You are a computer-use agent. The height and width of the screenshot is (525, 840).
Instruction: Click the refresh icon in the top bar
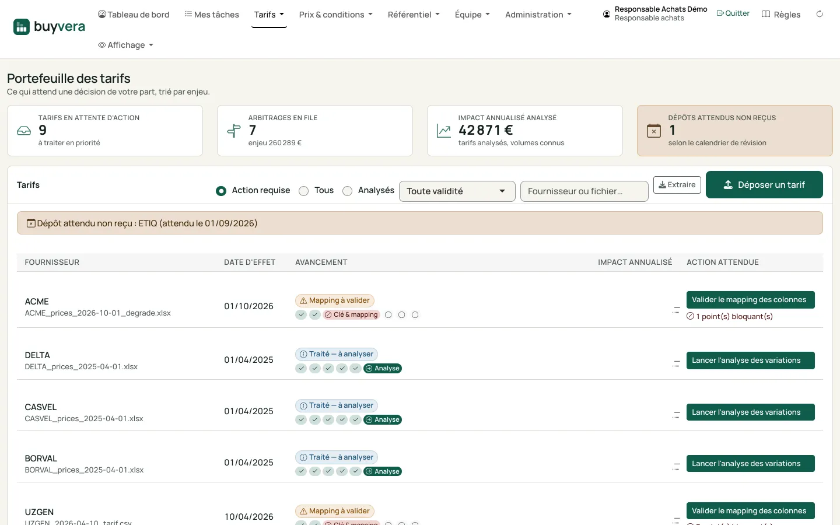pyautogui.click(x=820, y=14)
